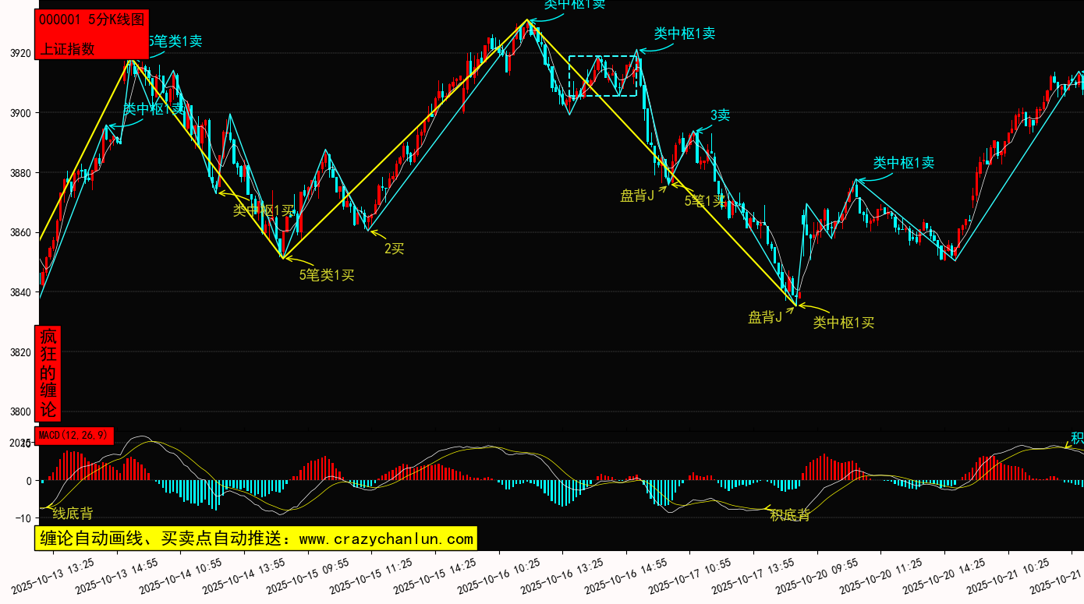This screenshot has width=1084, height=604.
Task: Click the MACD(12,26,9) indicator label
Action: 74,436
